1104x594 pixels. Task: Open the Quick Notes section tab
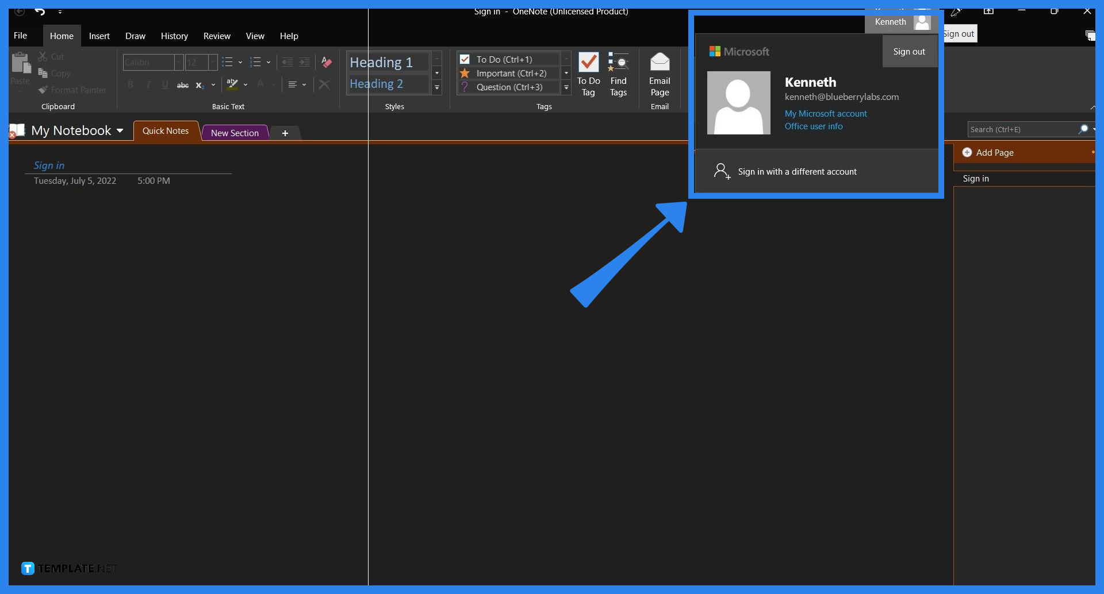[166, 130]
